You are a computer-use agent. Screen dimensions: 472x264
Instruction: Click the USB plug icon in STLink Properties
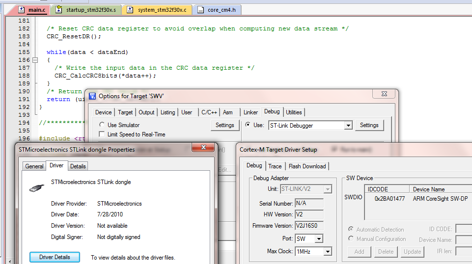[x=37, y=188]
